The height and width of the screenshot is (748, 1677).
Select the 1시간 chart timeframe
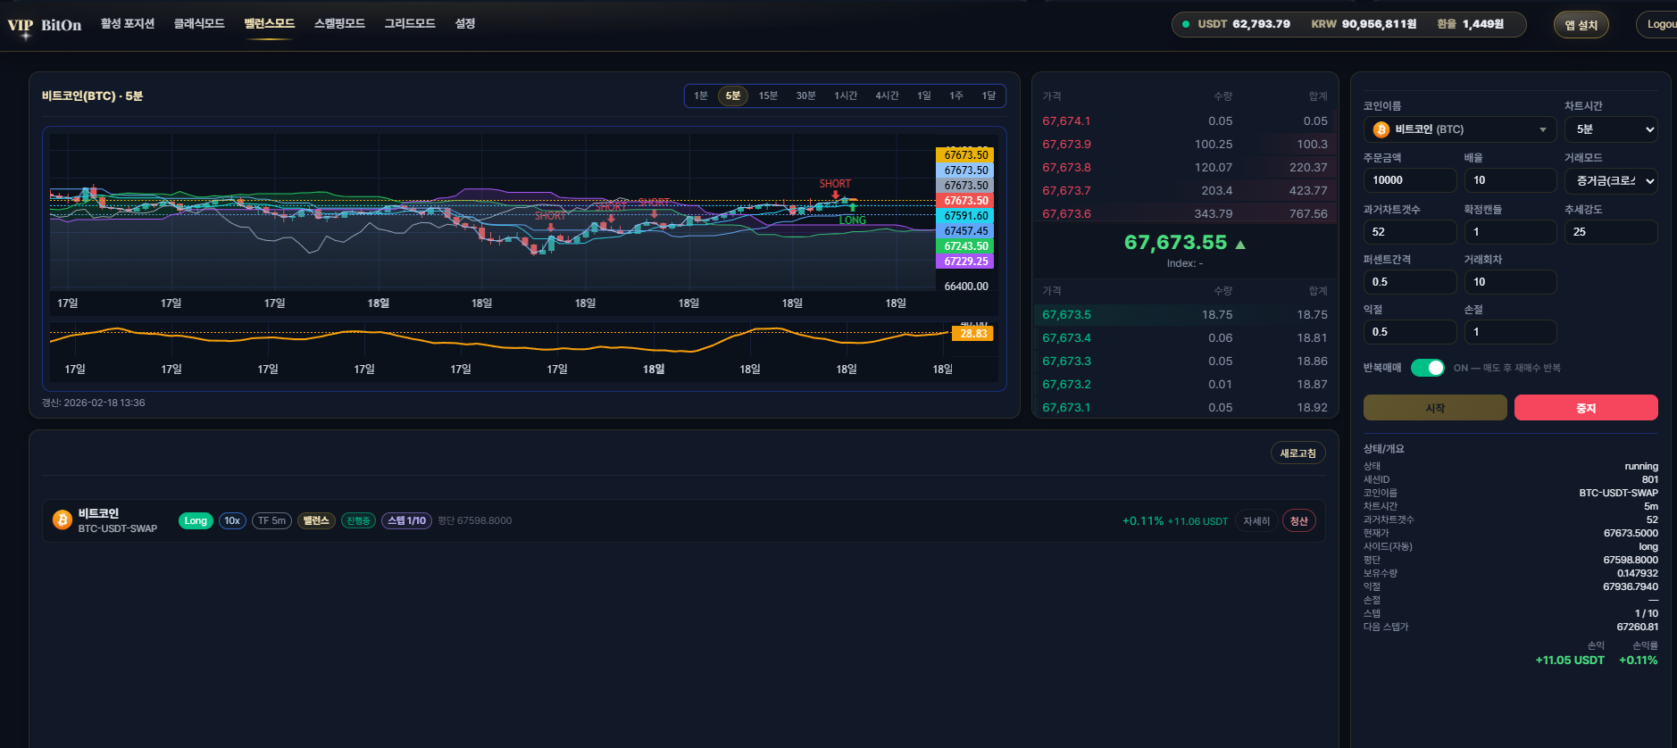tap(845, 96)
